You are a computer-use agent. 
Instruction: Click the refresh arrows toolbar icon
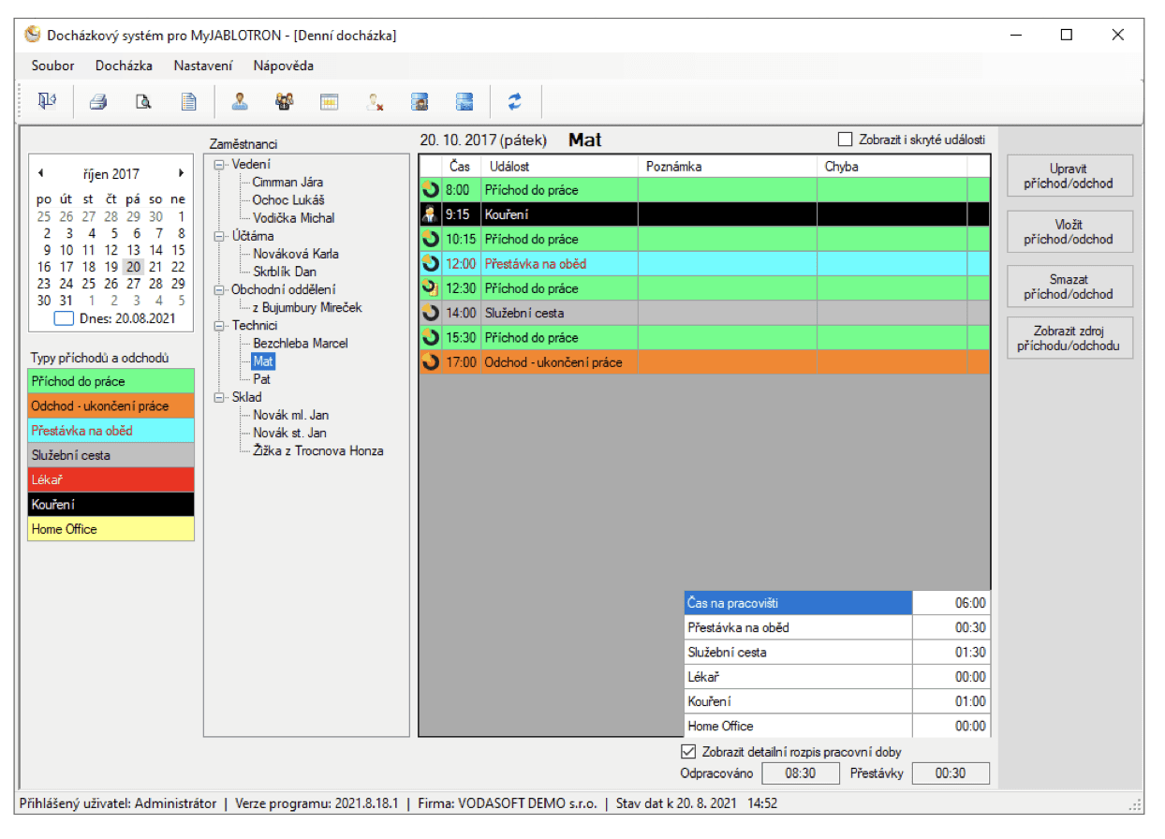click(x=514, y=102)
